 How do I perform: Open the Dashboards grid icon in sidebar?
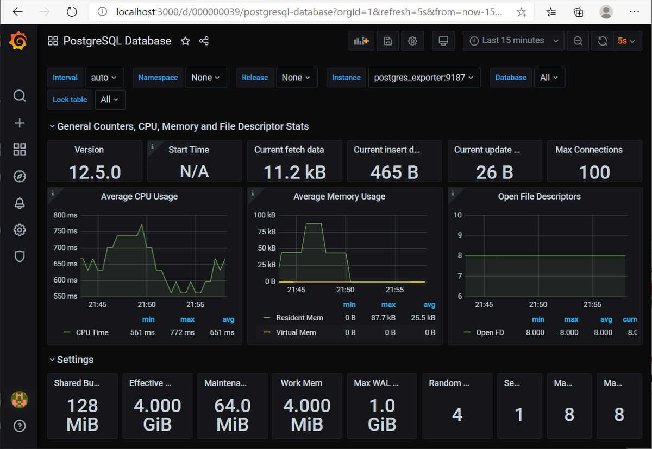[20, 150]
